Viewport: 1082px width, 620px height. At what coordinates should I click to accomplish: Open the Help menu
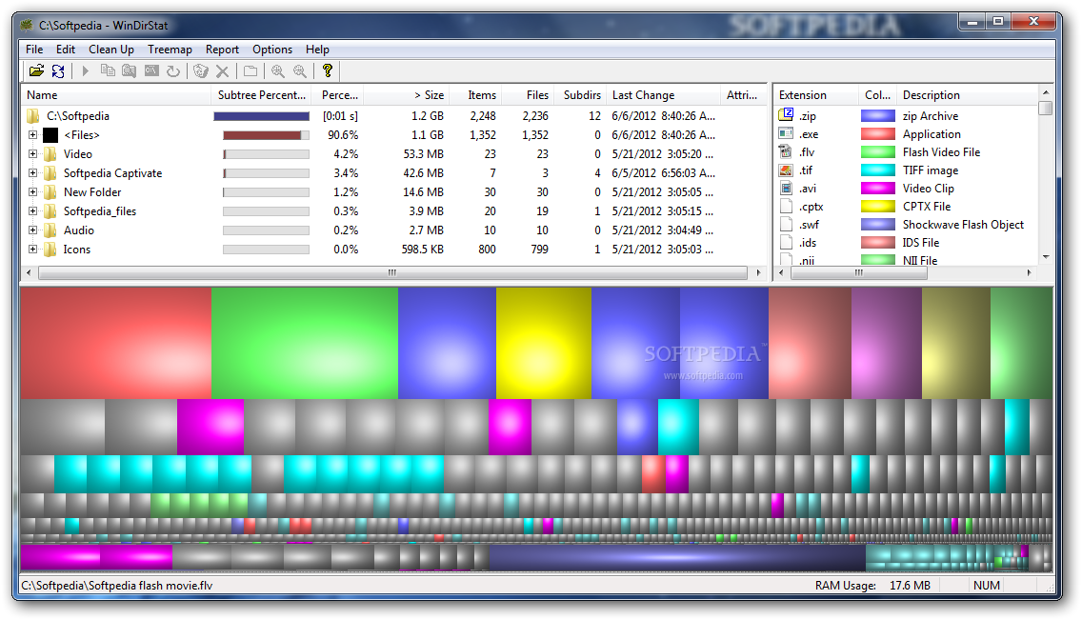click(317, 50)
